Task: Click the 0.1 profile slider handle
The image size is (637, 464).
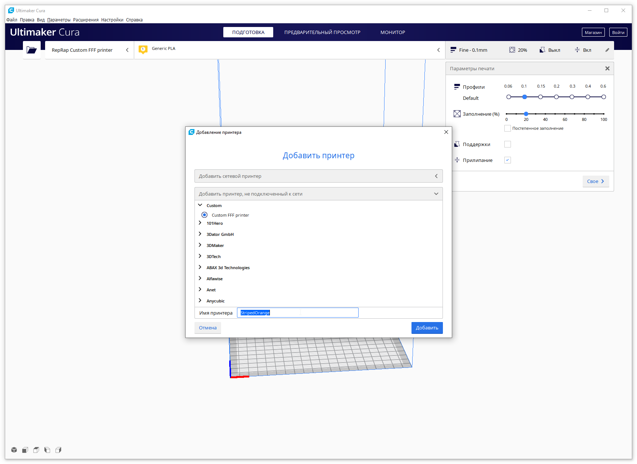Action: [525, 97]
